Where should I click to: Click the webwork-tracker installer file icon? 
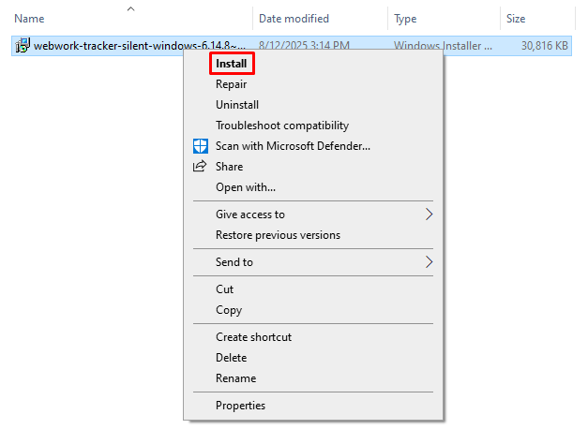pyautogui.click(x=23, y=45)
